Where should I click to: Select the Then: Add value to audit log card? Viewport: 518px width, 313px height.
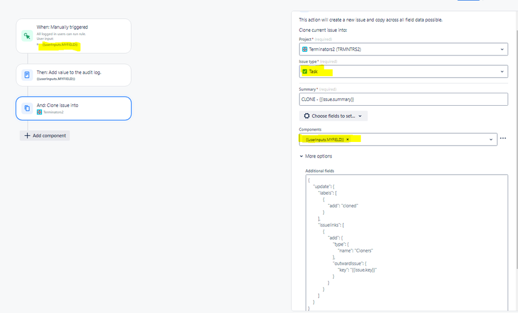click(74, 75)
